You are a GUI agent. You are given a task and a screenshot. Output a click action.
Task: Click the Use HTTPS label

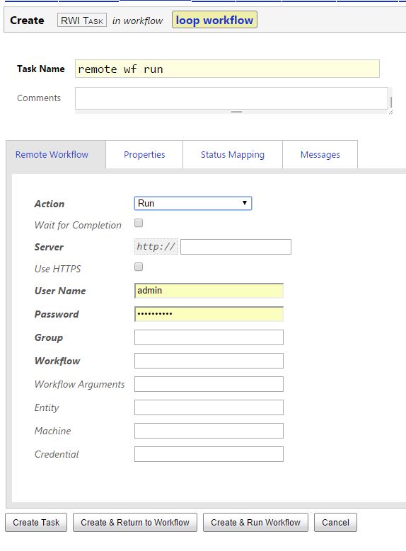click(58, 269)
